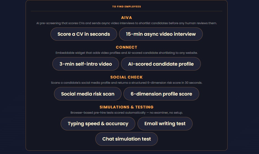
Task: Click the Embeddable widget description text
Action: [126, 53]
